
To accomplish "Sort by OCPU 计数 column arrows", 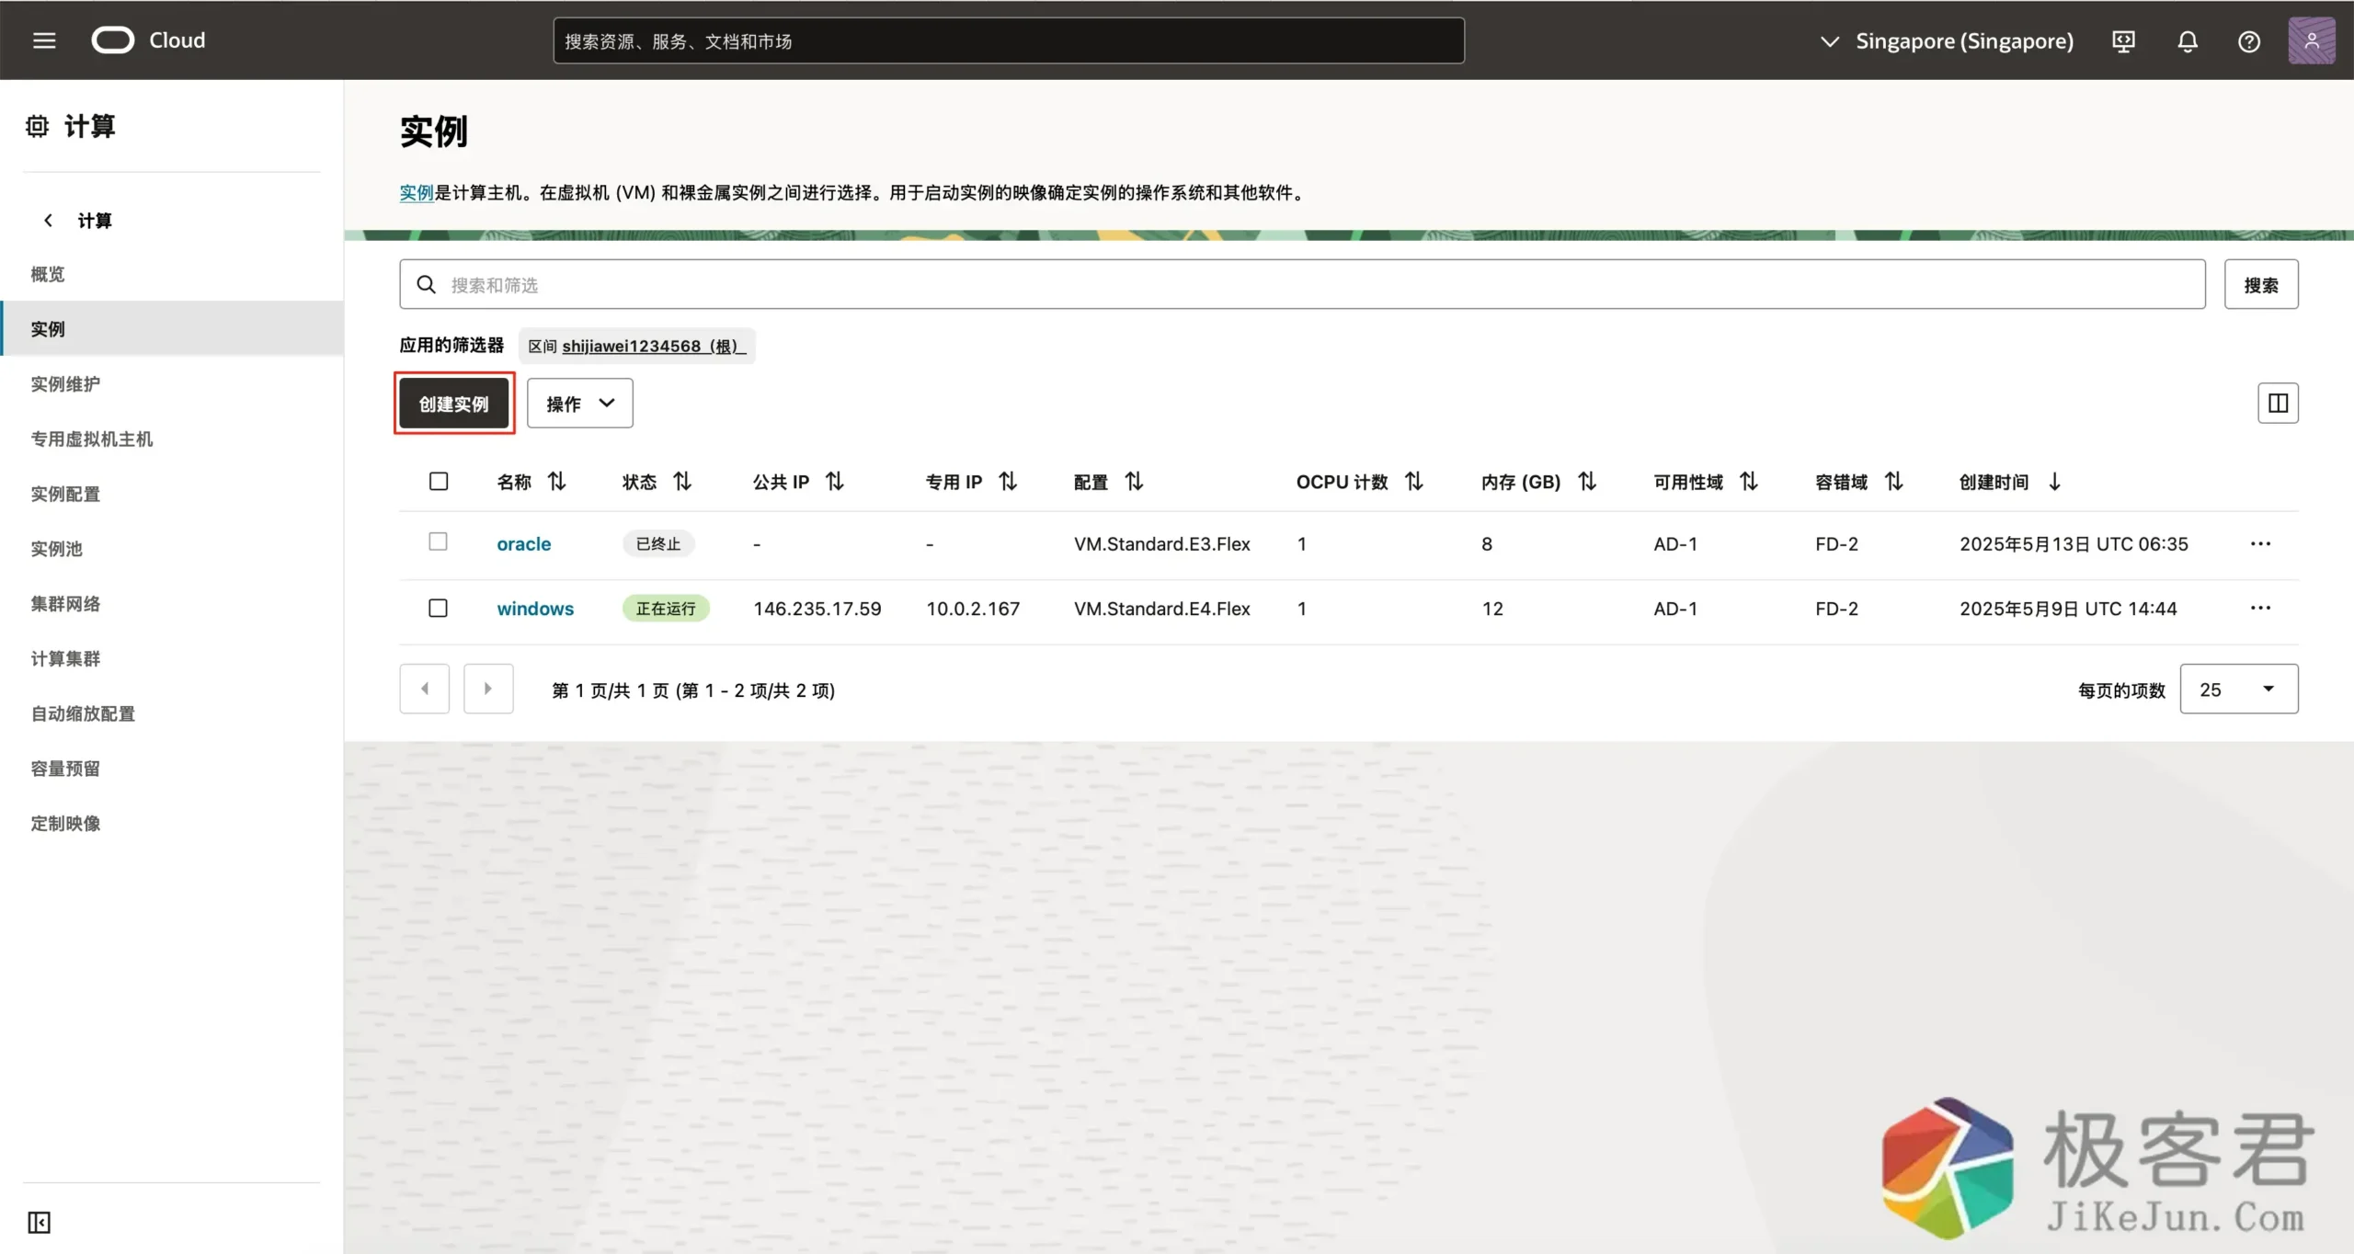I will [1413, 481].
